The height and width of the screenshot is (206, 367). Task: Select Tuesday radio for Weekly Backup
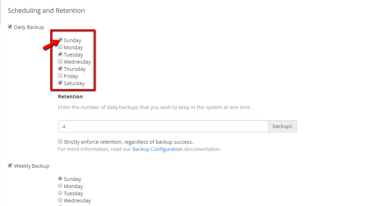click(60, 193)
